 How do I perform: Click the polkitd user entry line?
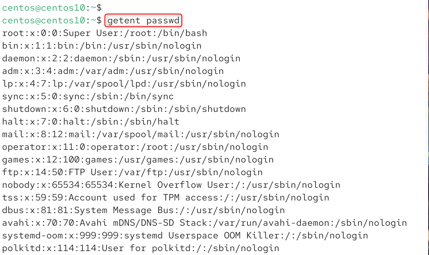(x=140, y=248)
